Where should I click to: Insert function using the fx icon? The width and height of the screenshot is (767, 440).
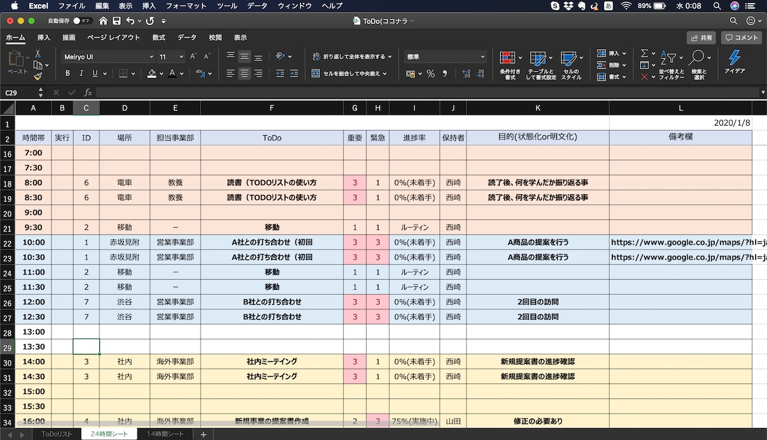88,92
